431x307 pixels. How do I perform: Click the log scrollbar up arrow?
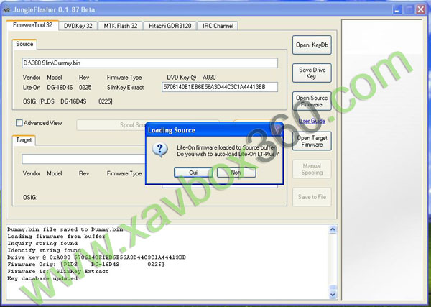point(333,229)
